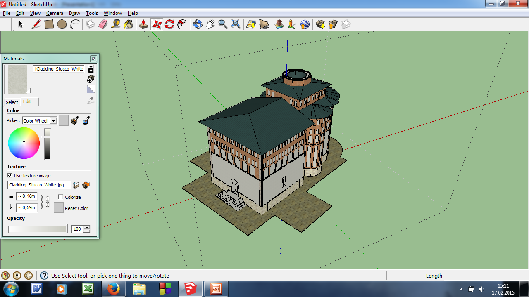Choose the Paint Bucket tool

[x=129, y=24]
